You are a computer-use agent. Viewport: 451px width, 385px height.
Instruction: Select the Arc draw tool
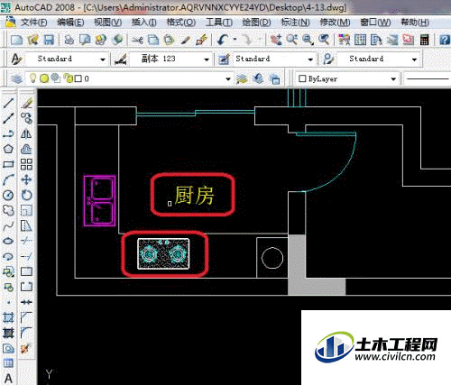(x=8, y=179)
